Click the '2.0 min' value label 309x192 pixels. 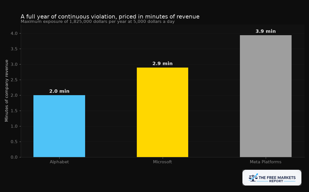click(x=59, y=91)
